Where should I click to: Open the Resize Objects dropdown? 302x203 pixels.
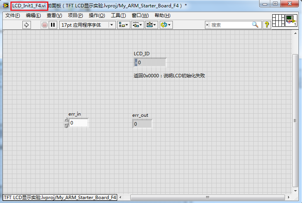tap(152, 25)
